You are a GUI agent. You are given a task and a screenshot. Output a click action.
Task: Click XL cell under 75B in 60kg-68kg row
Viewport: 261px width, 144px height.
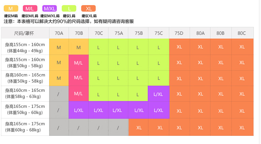[139, 128]
